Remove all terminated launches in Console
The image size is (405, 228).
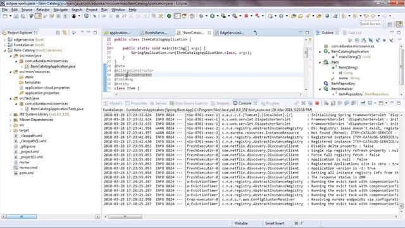(x=310, y=103)
